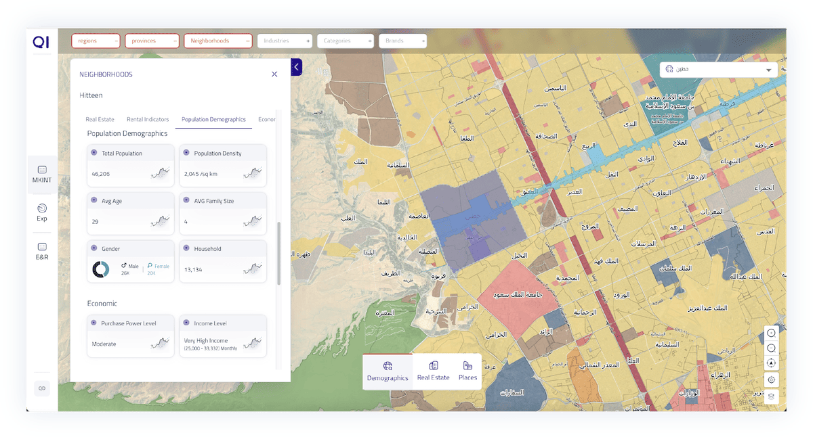Click the map zoom out icon

(x=772, y=348)
